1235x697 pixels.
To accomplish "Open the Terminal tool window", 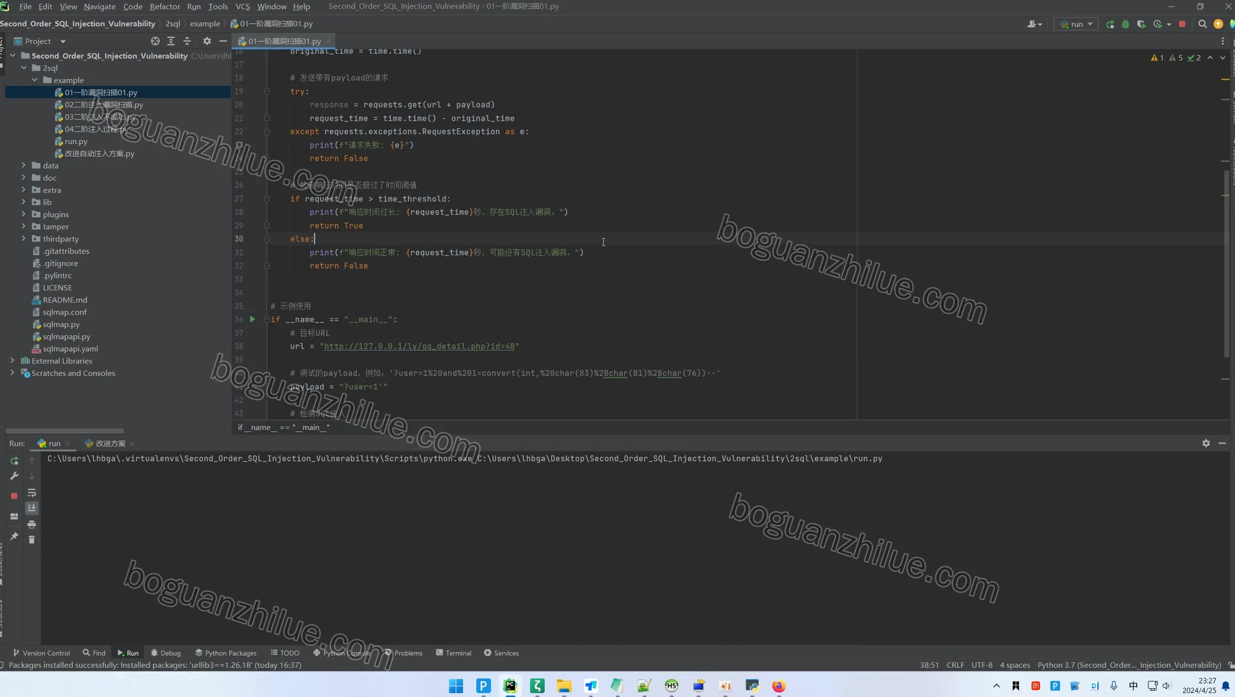I will (453, 653).
